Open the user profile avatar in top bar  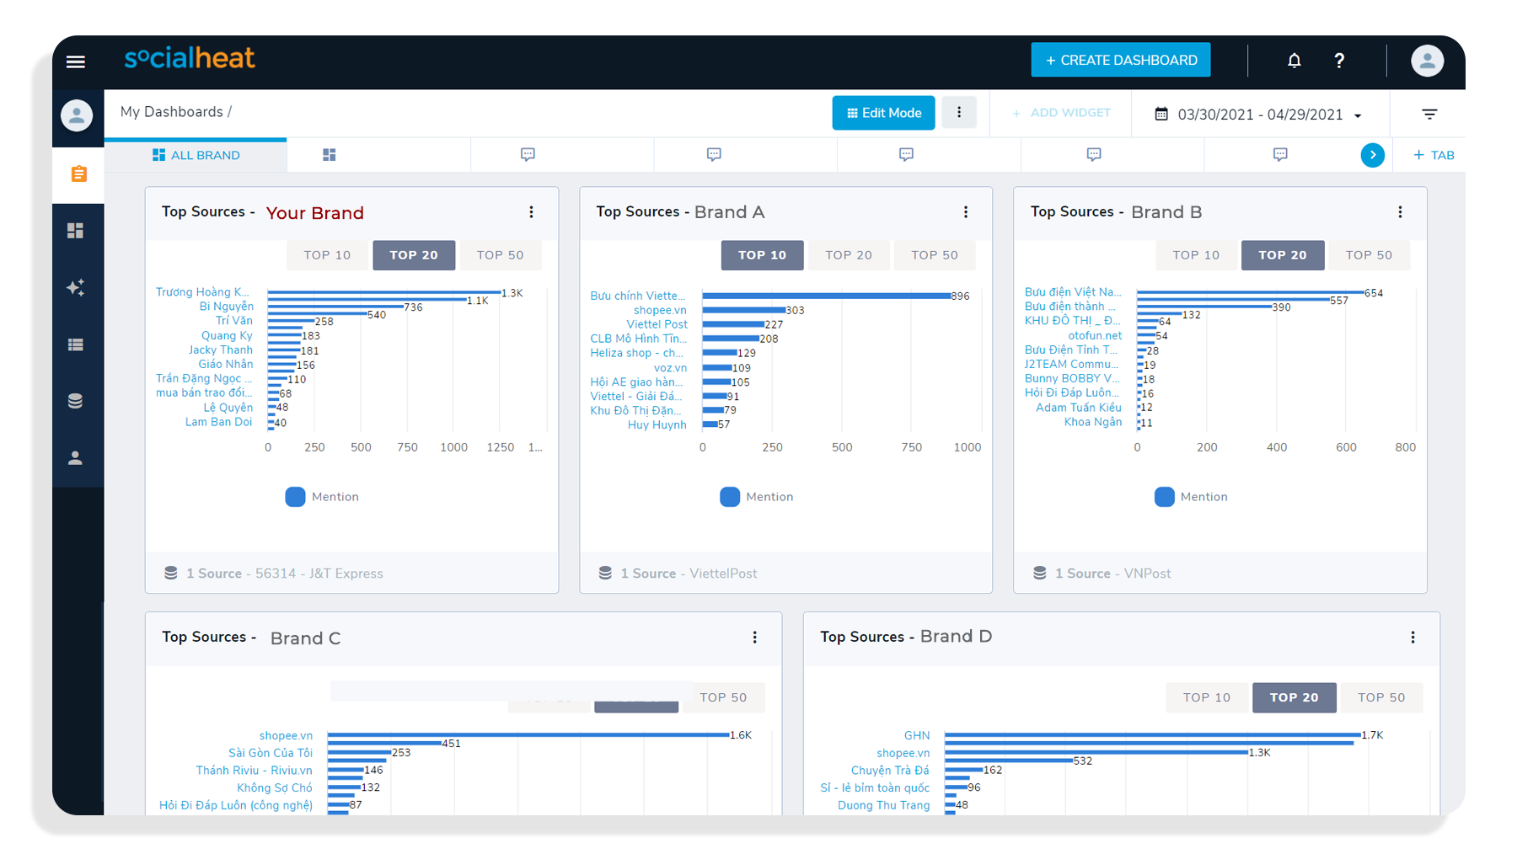1426,61
